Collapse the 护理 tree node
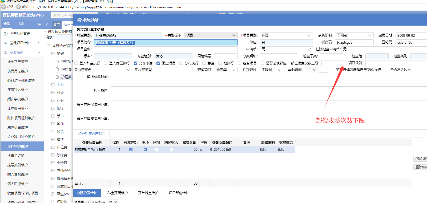This screenshot has height=203, width=427. click(53, 54)
